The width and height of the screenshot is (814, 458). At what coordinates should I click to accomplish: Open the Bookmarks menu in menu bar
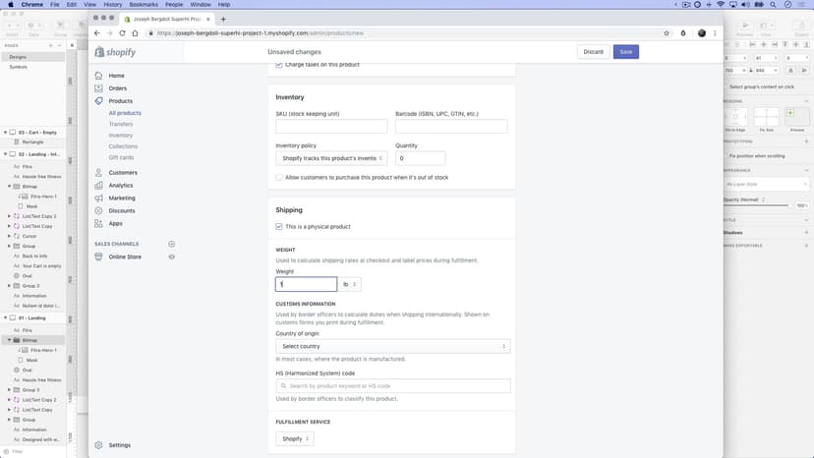pyautogui.click(x=143, y=5)
